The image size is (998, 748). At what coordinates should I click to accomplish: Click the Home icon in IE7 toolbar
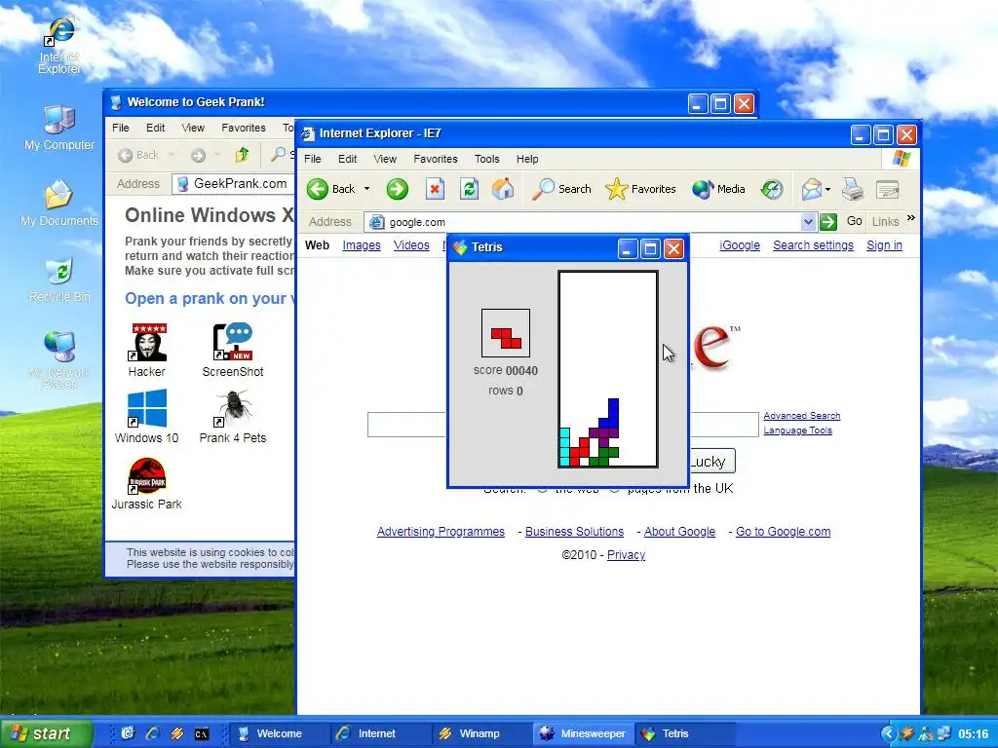click(503, 189)
